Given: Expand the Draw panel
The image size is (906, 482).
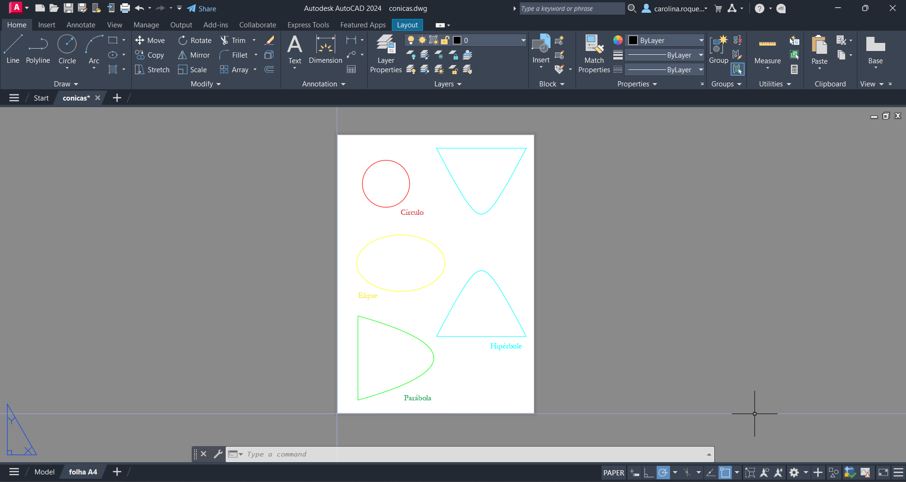Looking at the screenshot, I should 66,84.
